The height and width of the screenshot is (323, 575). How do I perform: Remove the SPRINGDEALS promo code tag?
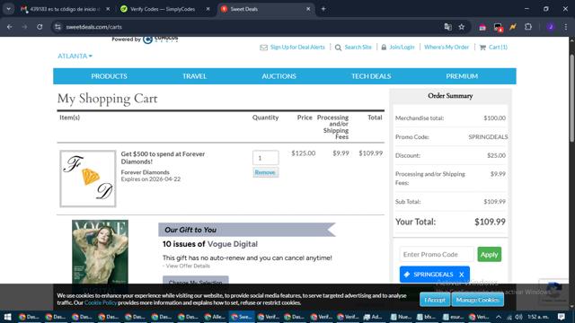pyautogui.click(x=461, y=275)
